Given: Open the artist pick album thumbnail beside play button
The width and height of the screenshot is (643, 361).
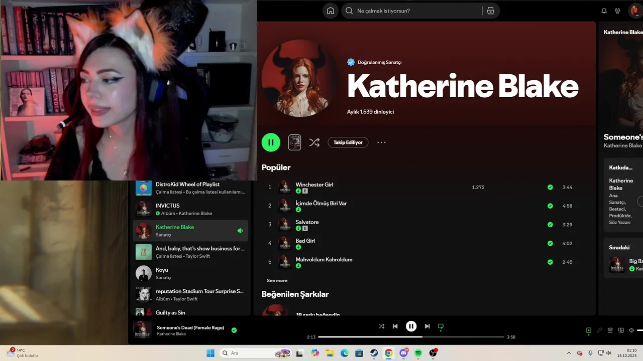Looking at the screenshot, I should pos(295,142).
